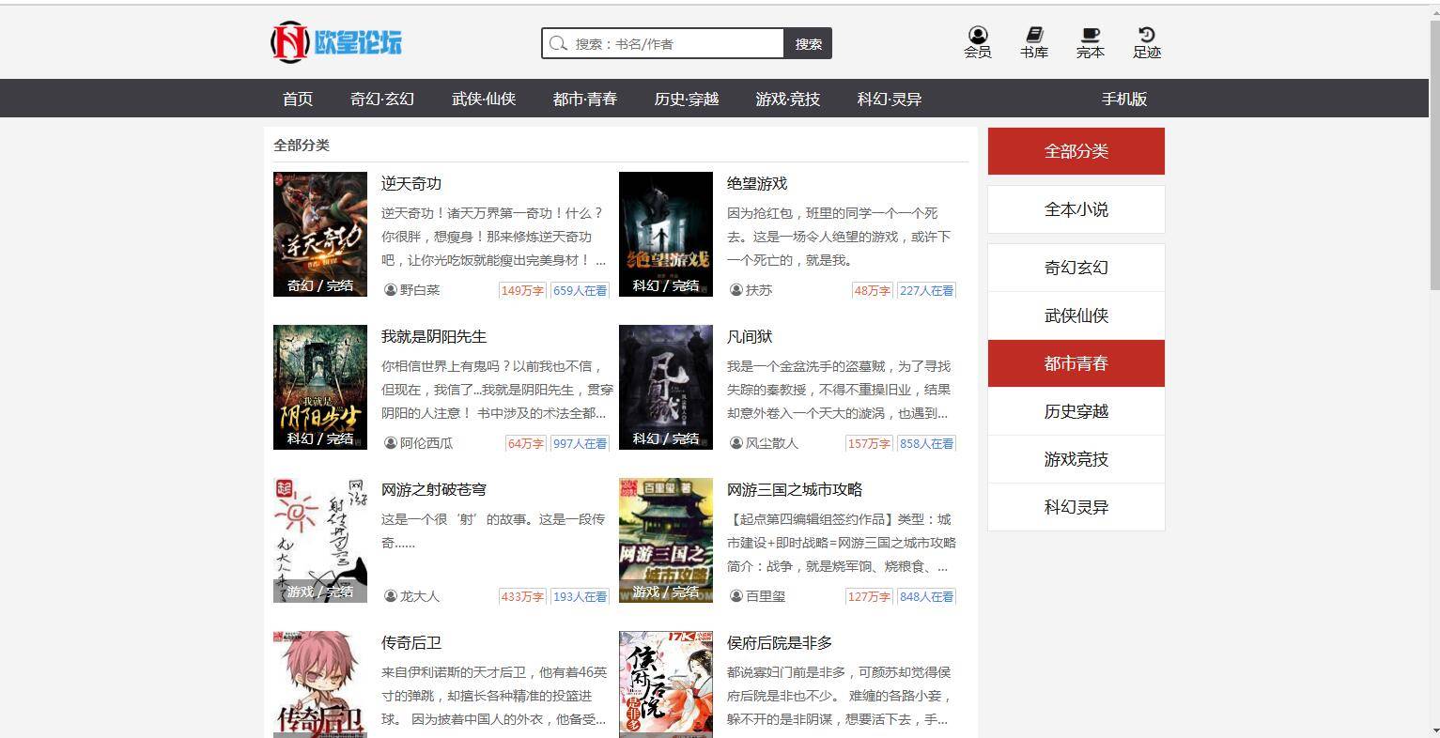Screen dimensions: 1440x738
Task: Click the magnifier icon in the search bar
Action: (559, 43)
